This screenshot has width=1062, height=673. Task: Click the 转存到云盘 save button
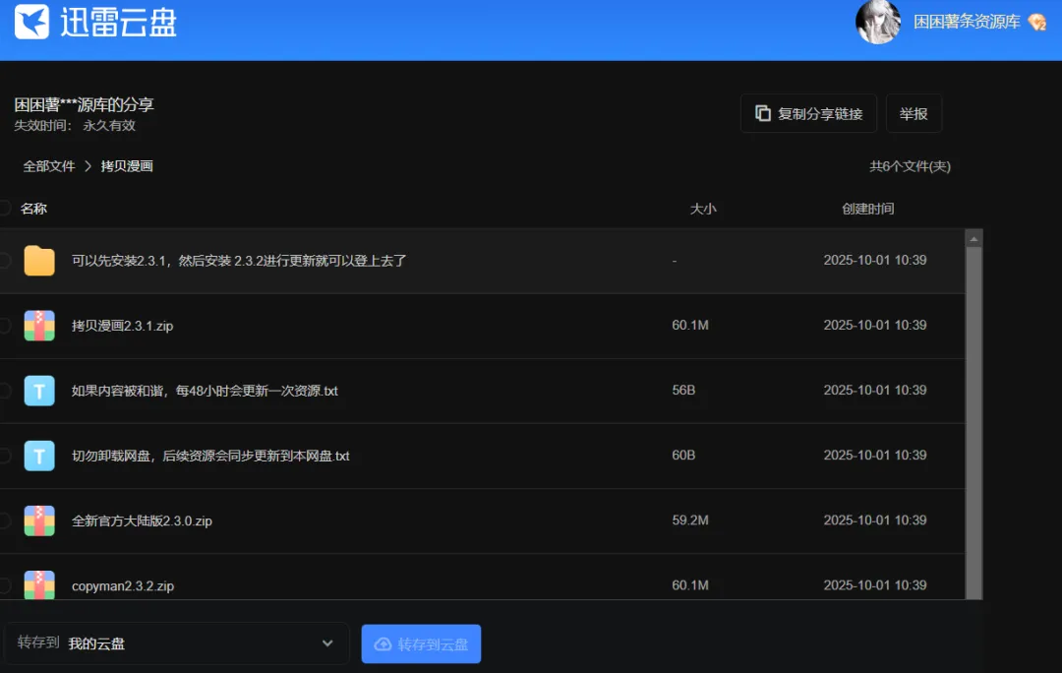pos(421,643)
